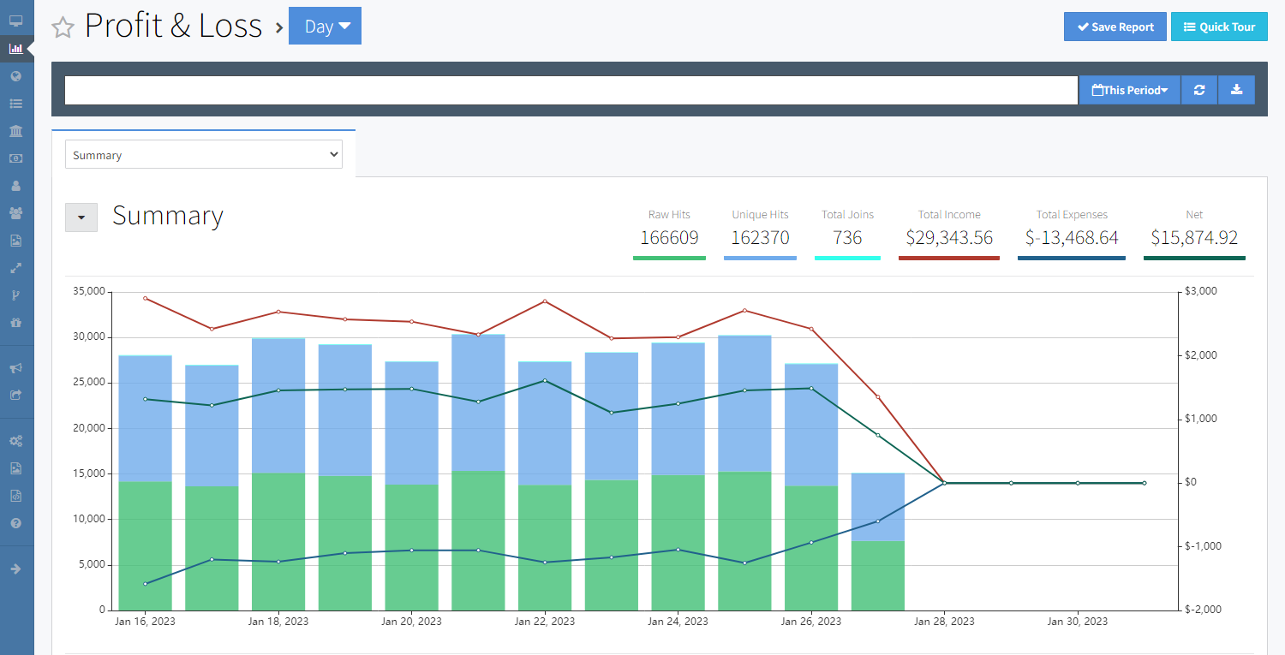The height and width of the screenshot is (655, 1285).
Task: Click the Save Report button
Action: 1115,27
